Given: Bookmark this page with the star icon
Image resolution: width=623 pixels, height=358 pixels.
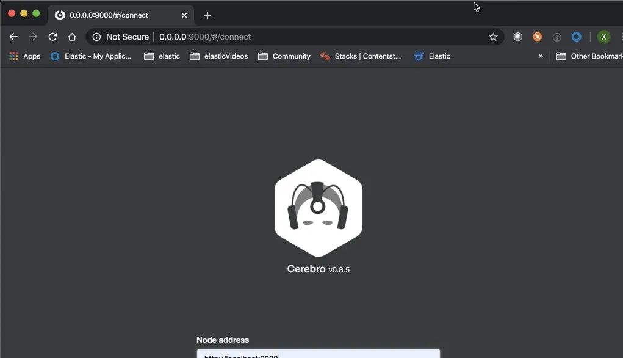Looking at the screenshot, I should coord(493,37).
